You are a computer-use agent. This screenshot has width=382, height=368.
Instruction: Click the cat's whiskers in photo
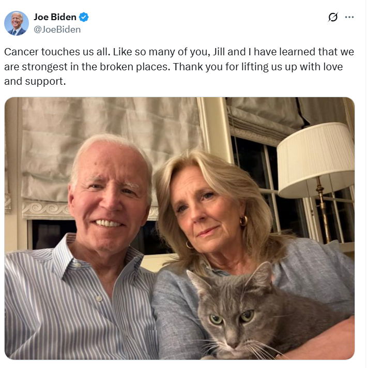click(x=264, y=347)
